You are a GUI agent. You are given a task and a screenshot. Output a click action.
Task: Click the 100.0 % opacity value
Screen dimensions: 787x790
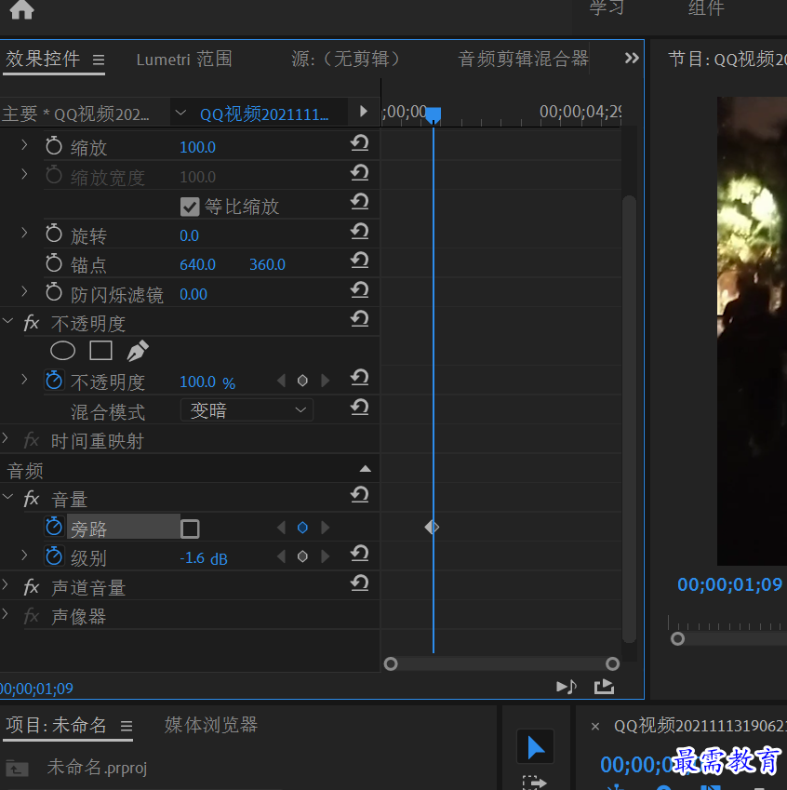(207, 382)
